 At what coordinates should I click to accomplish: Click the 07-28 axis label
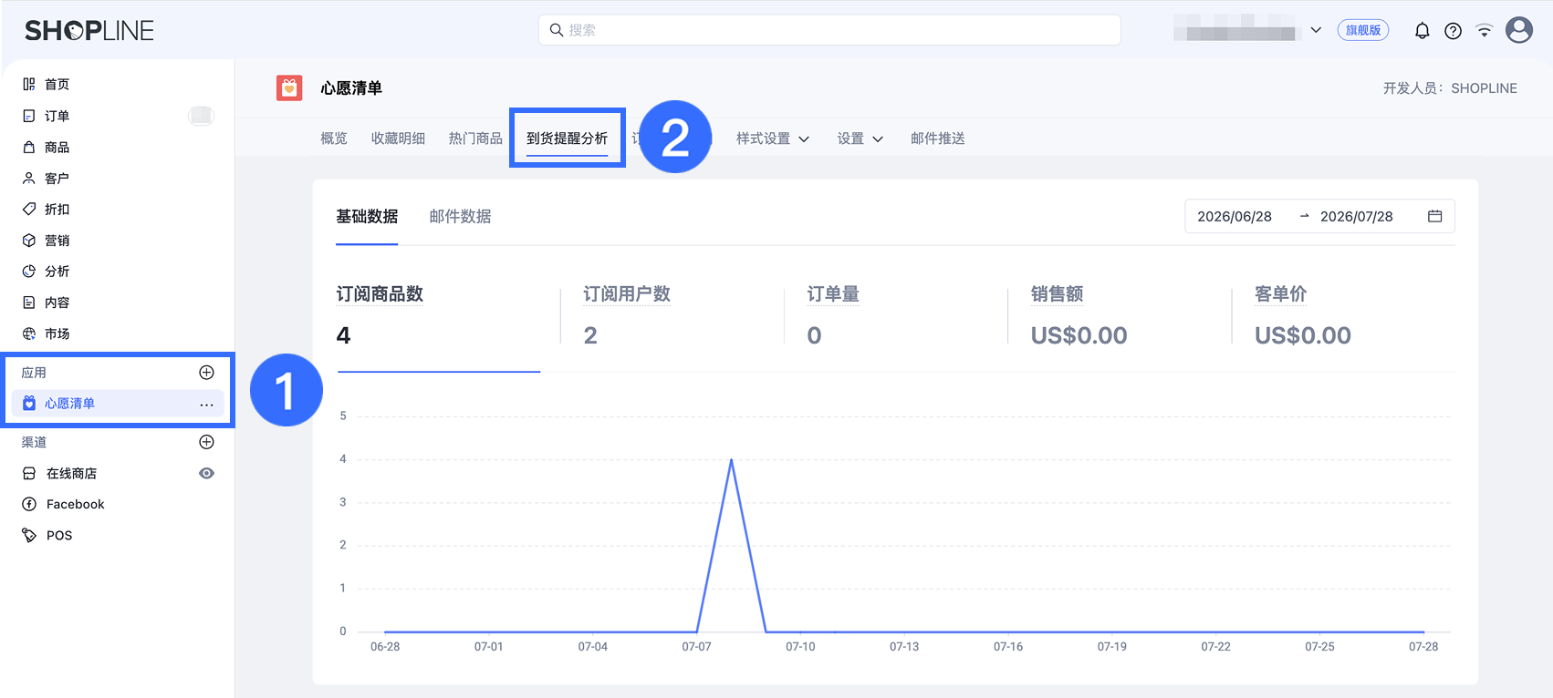pos(1423,647)
